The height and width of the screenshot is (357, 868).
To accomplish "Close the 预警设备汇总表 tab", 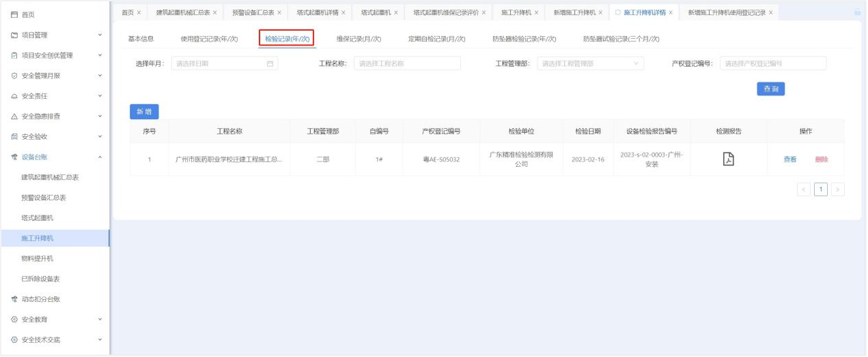I will (279, 12).
